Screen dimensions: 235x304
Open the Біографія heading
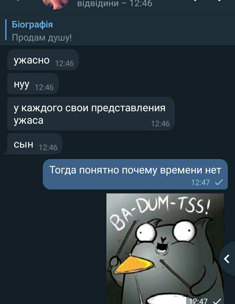[32, 25]
